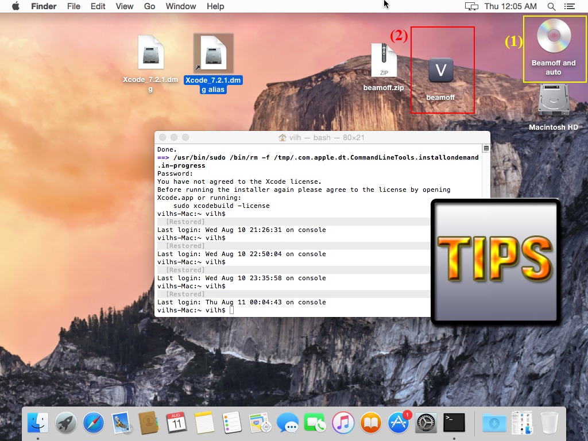Viewport: 588px width, 441px height.
Task: Click the clock showing Thu 12:05 AM
Action: pos(510,6)
